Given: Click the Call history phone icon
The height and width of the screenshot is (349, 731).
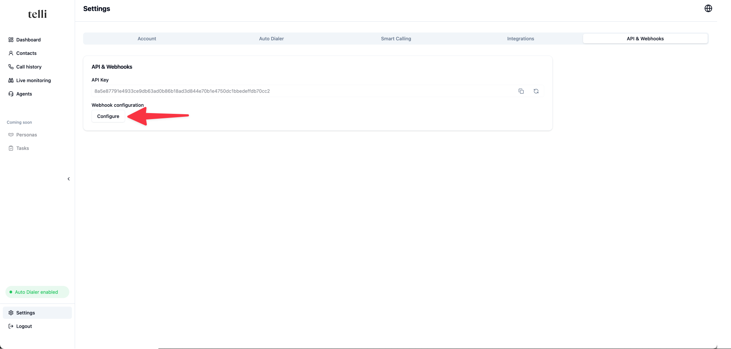Looking at the screenshot, I should [x=11, y=67].
